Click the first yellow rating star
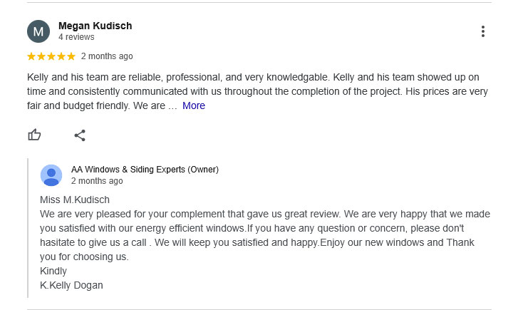523x310 pixels. tap(31, 56)
